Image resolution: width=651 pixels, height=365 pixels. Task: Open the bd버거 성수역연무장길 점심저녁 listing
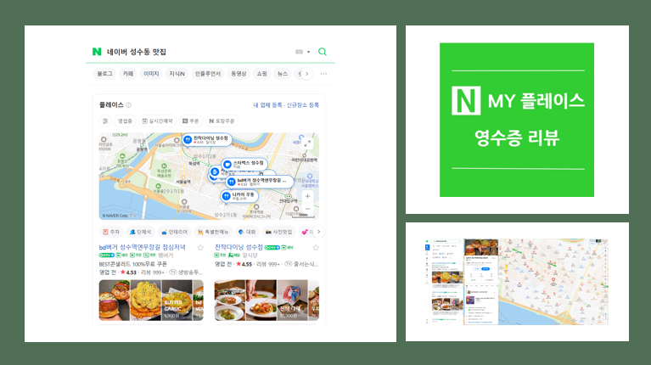coord(143,247)
